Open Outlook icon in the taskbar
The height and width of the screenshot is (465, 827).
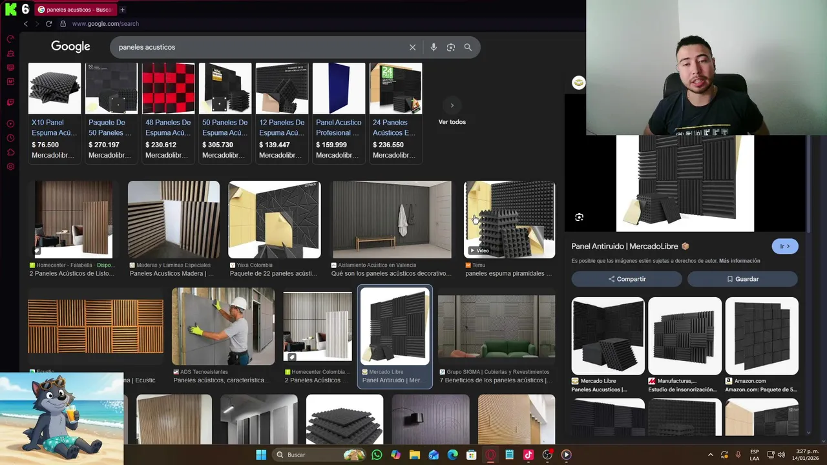[434, 455]
